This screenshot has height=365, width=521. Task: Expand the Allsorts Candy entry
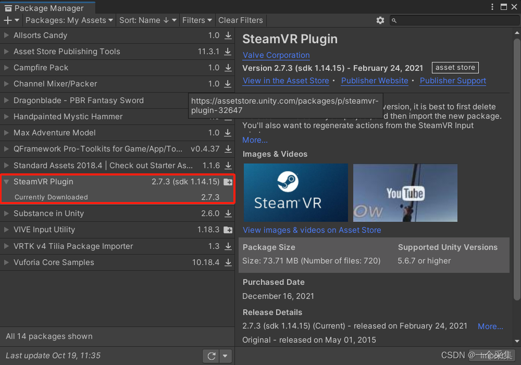point(6,35)
